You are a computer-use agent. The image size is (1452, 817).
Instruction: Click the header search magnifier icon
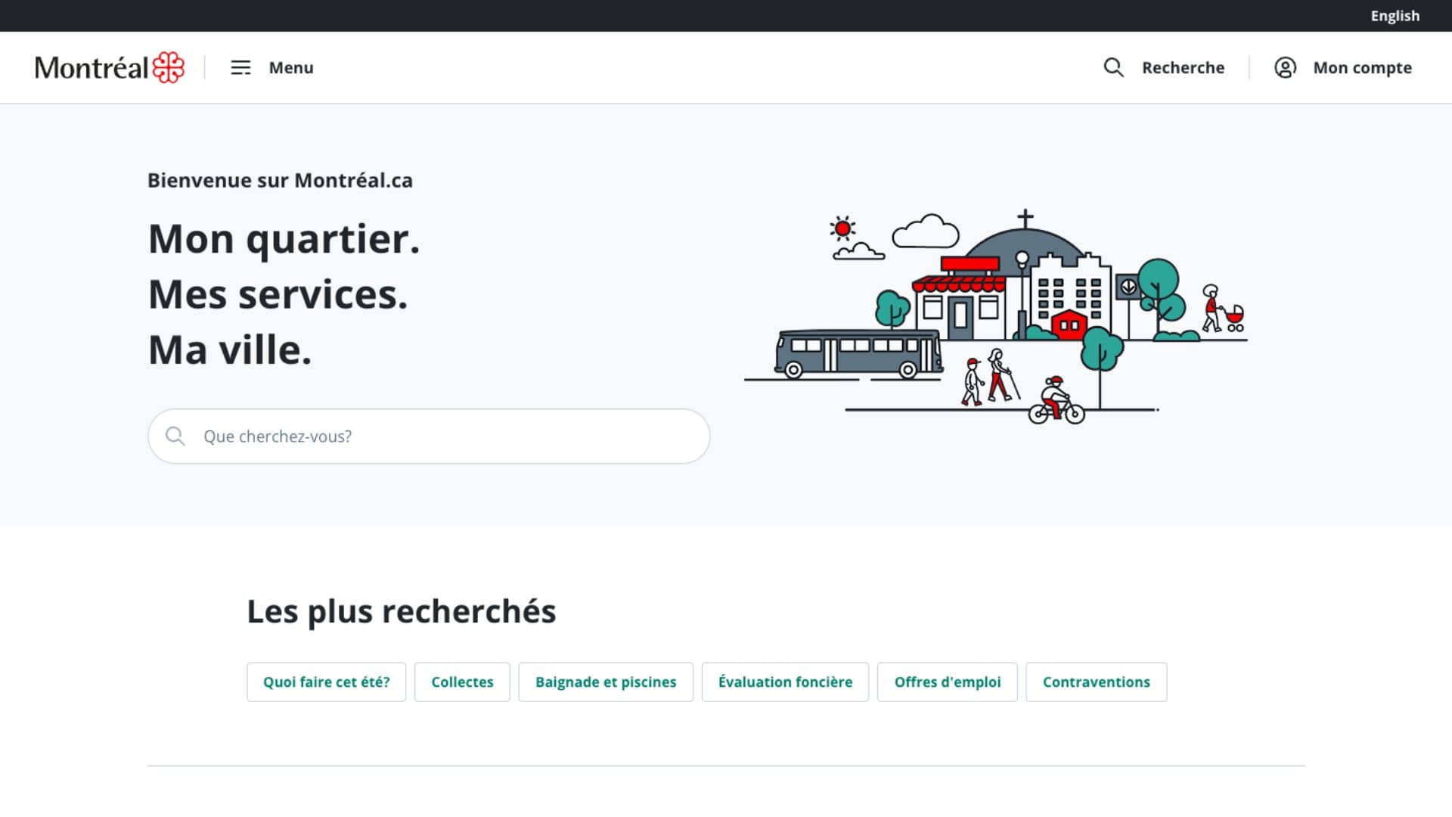coord(1113,67)
